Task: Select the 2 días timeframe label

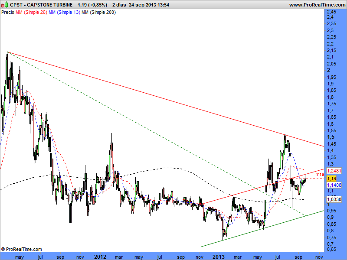Action: [119, 5]
